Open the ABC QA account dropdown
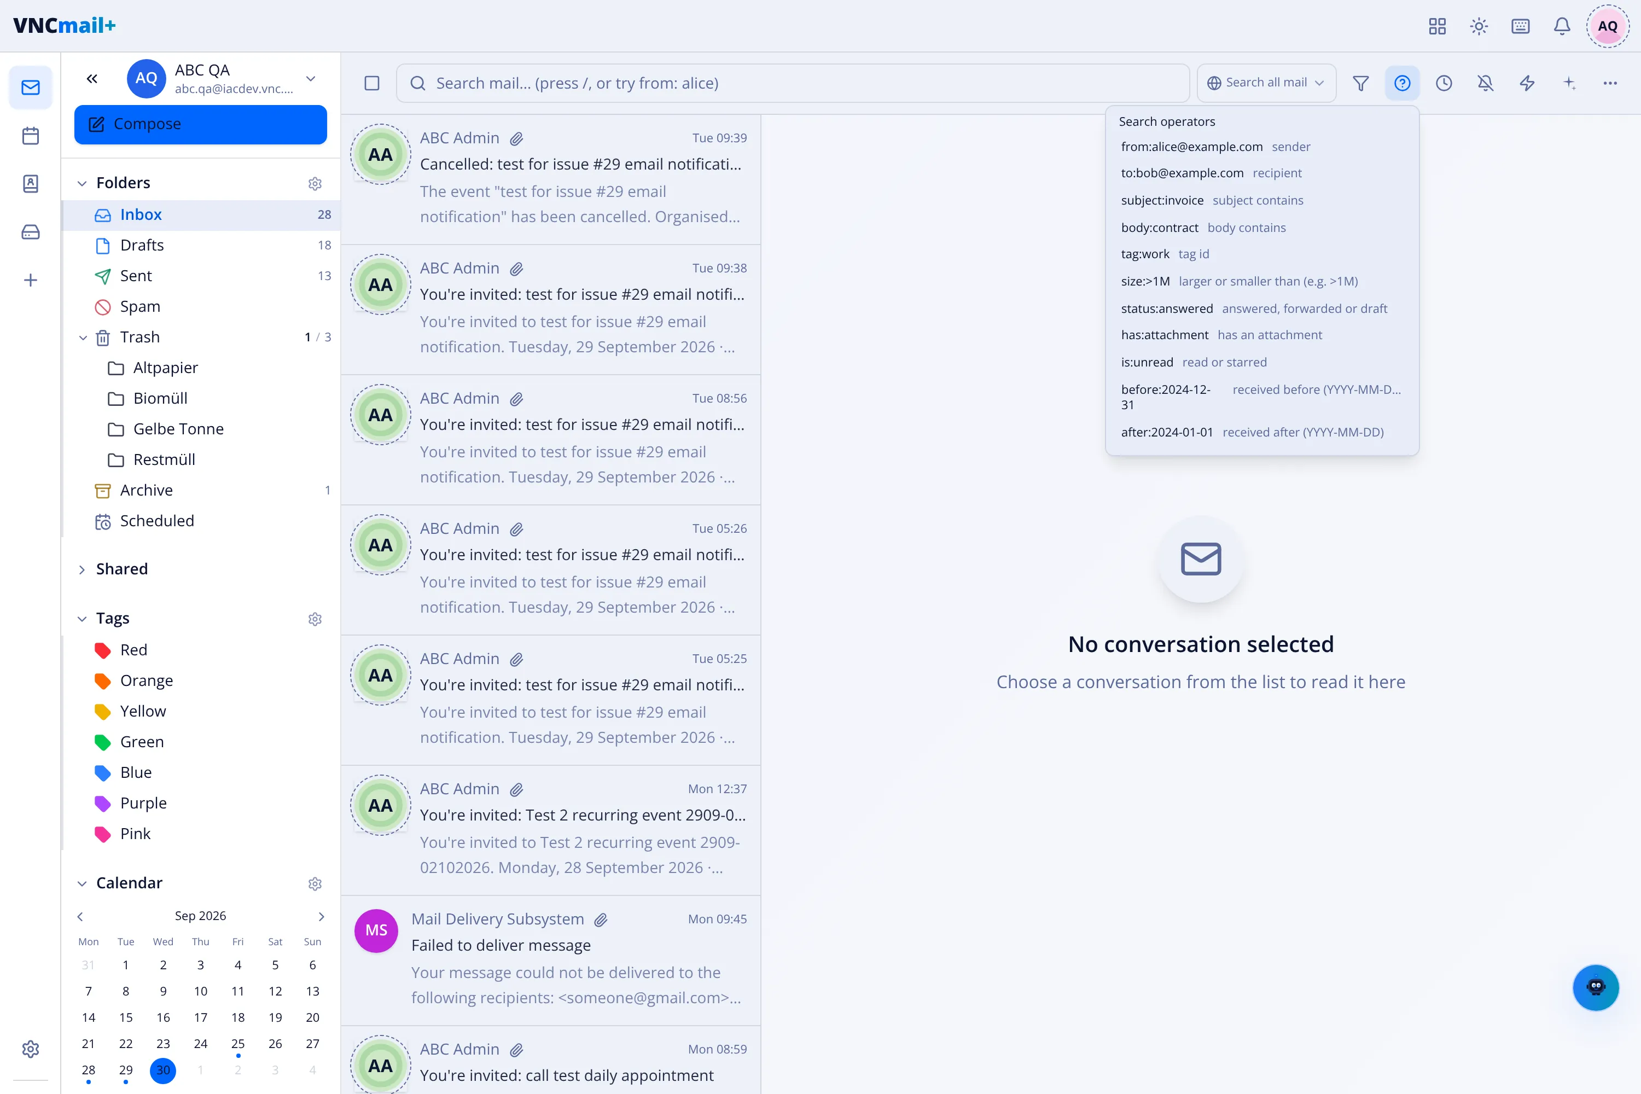The width and height of the screenshot is (1641, 1094). [311, 78]
